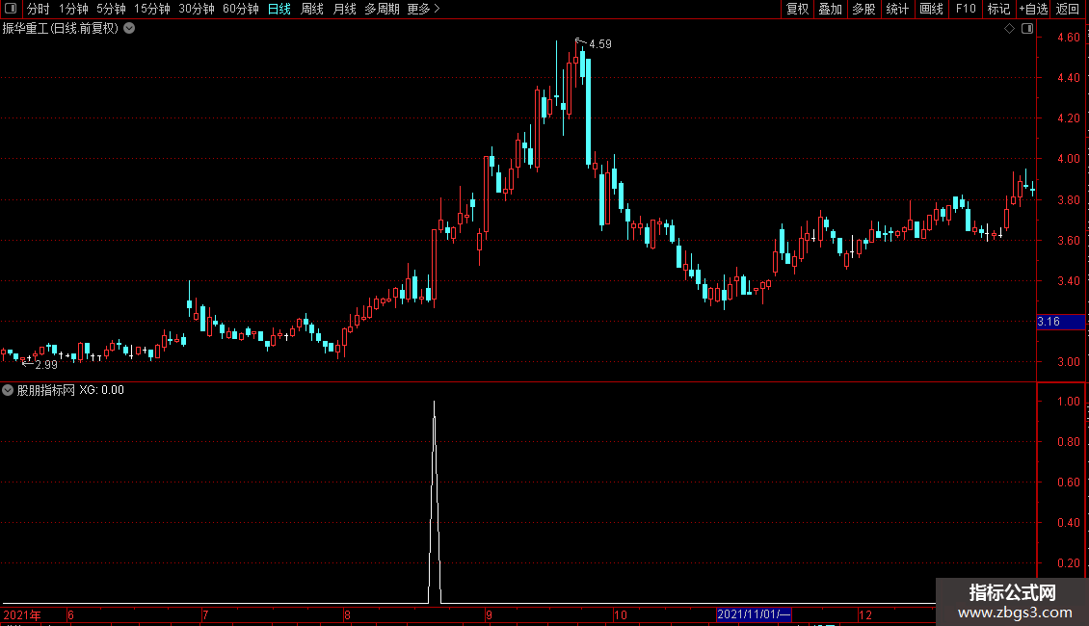Open 多周期 multi-period view

tap(382, 9)
